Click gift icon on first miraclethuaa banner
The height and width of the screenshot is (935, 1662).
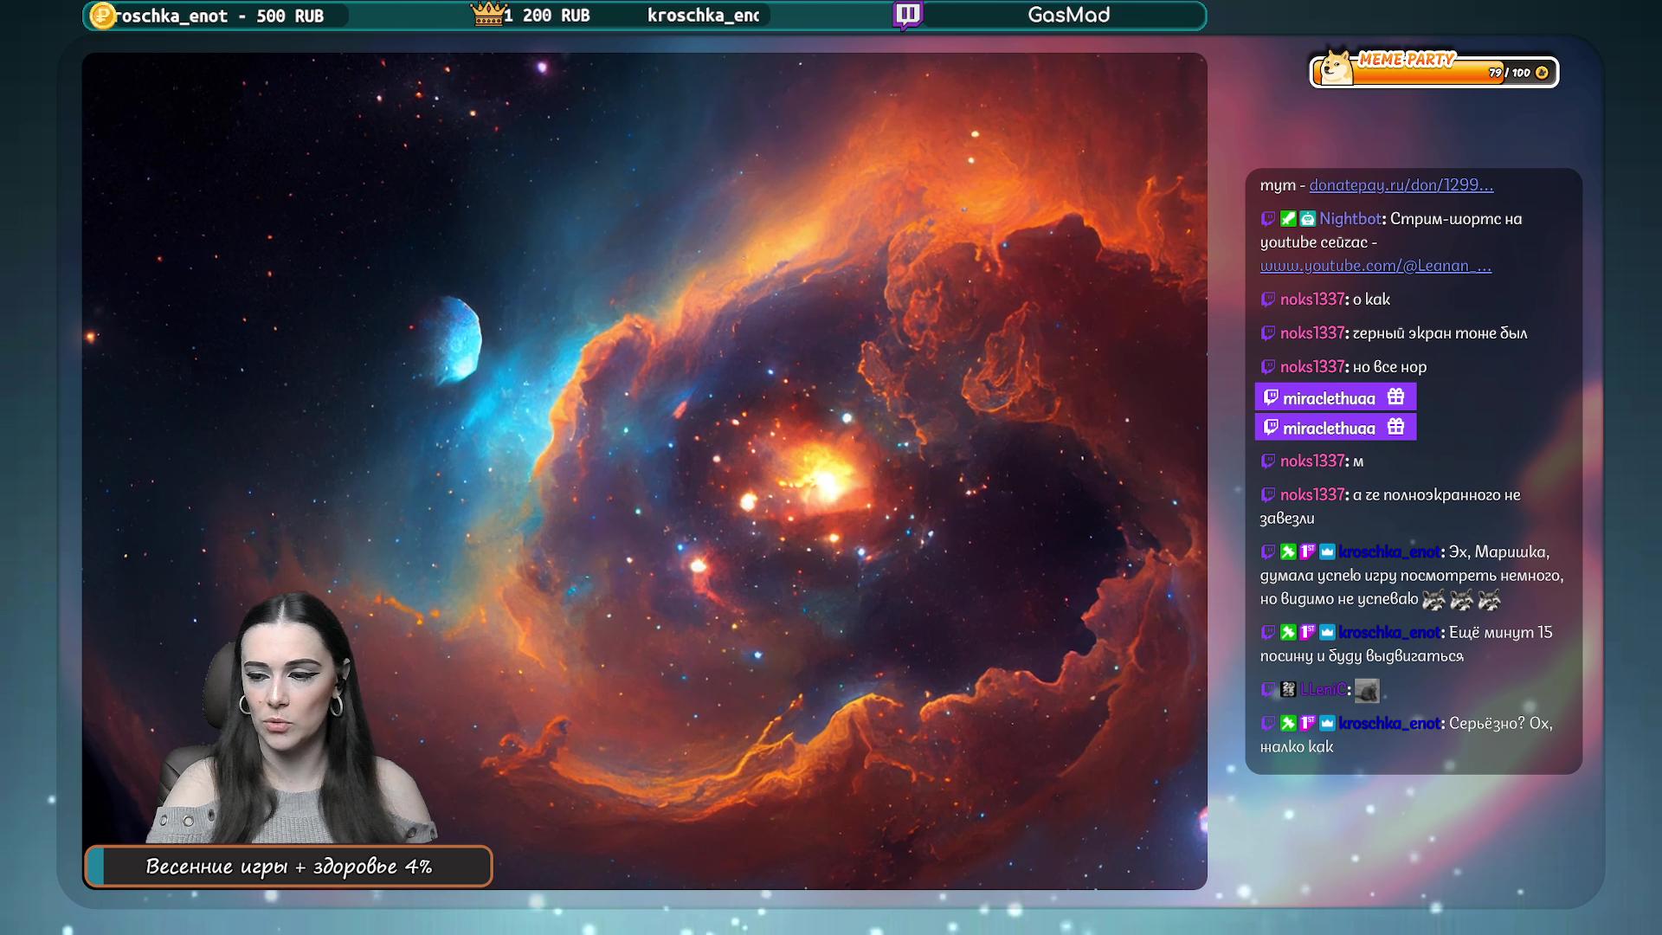pos(1395,397)
